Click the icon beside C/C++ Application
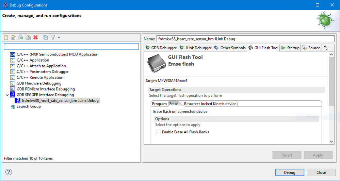 [x=13, y=60]
